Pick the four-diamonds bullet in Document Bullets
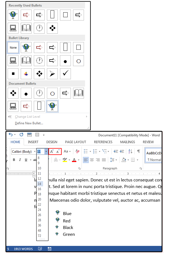This screenshot has width=169, height=253. point(13,93)
